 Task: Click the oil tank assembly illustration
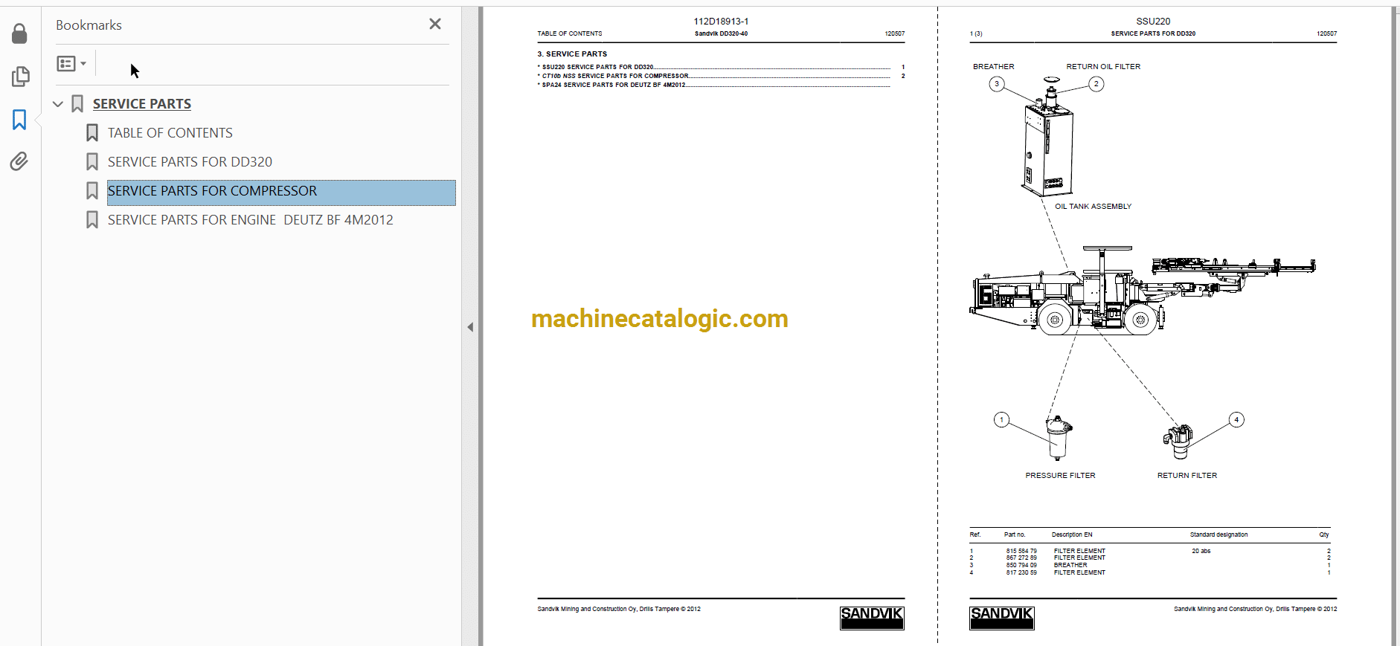click(1047, 137)
